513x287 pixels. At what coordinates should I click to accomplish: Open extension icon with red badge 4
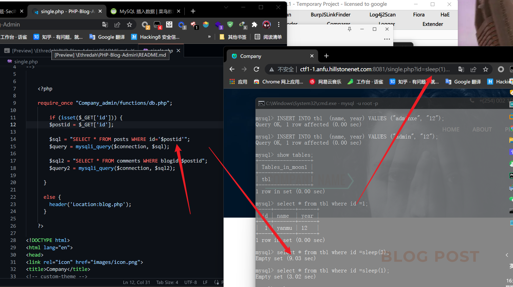click(x=157, y=25)
